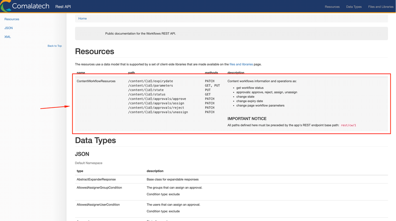Viewport: 396px width, 221px height.
Task: Open Data Types in the top navigation
Action: [x=354, y=7]
